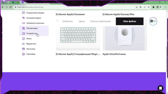
Task: Select Объявления category label
Action: click(x=32, y=28)
